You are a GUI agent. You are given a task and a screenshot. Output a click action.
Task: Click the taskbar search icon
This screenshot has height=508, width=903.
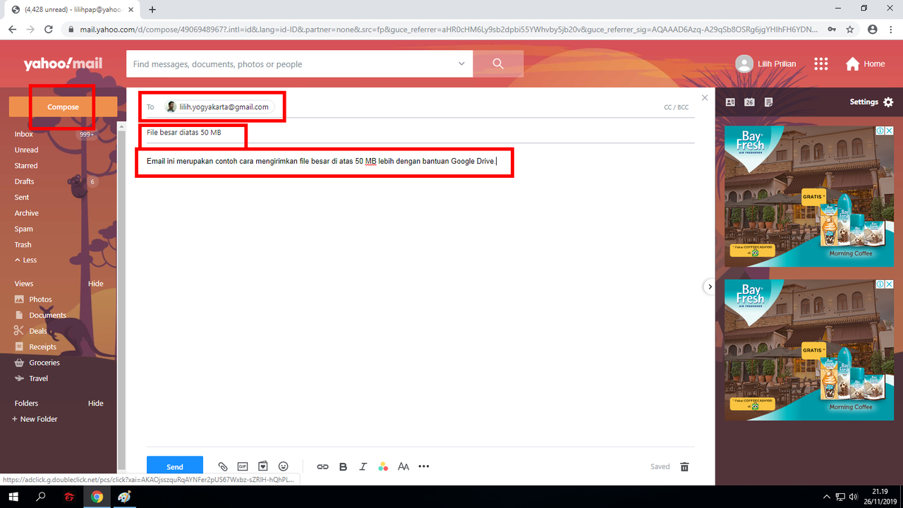pos(40,497)
